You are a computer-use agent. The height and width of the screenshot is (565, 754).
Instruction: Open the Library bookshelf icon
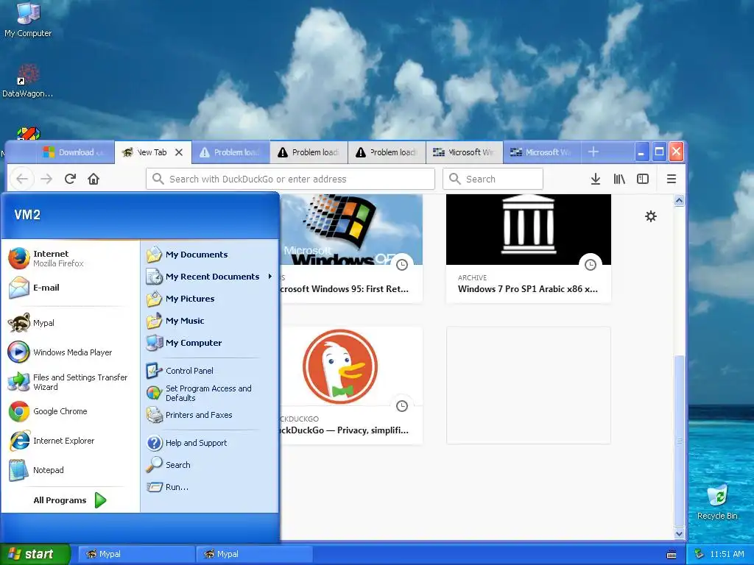619,179
